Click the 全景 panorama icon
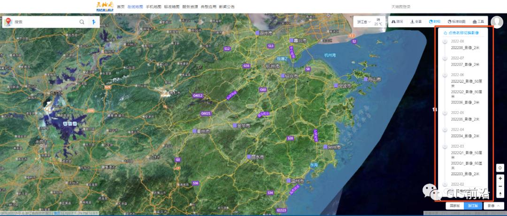 click(412, 22)
